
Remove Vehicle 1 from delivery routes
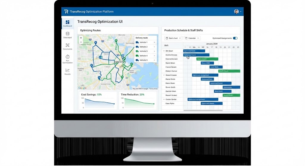tap(154, 42)
